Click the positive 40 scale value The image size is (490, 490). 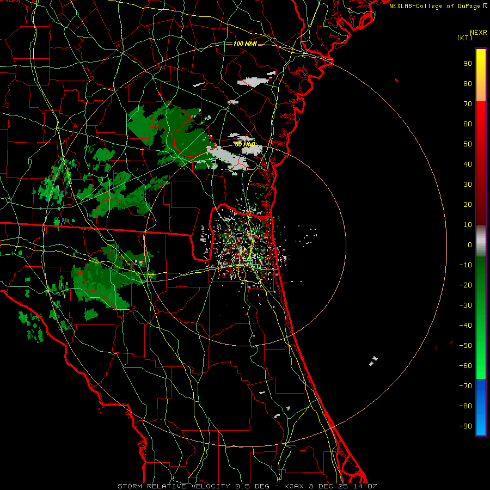pyautogui.click(x=468, y=164)
